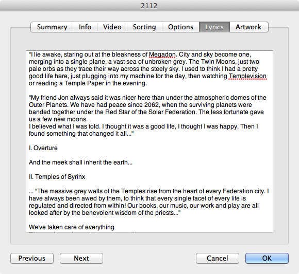Click the 'We've taken care of everything' line

[x=72, y=227]
